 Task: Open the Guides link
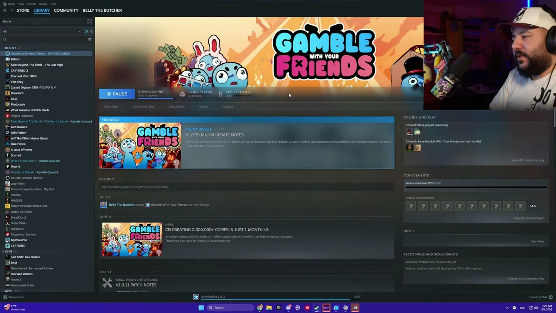[x=204, y=107]
